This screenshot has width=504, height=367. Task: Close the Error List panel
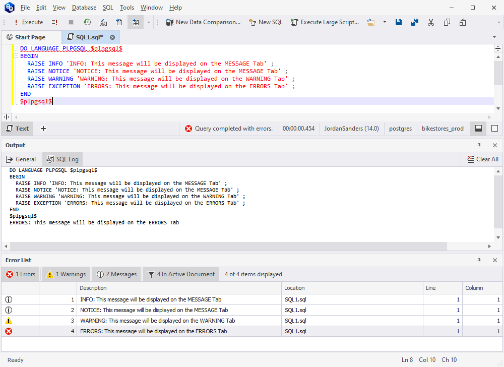[x=495, y=260]
